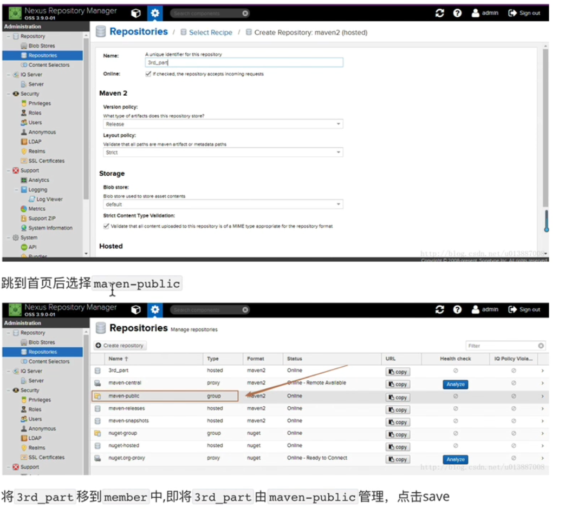Click admin user in Create Repository window header
This screenshot has height=509, width=565.
485,13
